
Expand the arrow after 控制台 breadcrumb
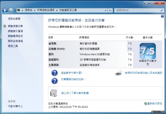pyautogui.click(x=35, y=10)
